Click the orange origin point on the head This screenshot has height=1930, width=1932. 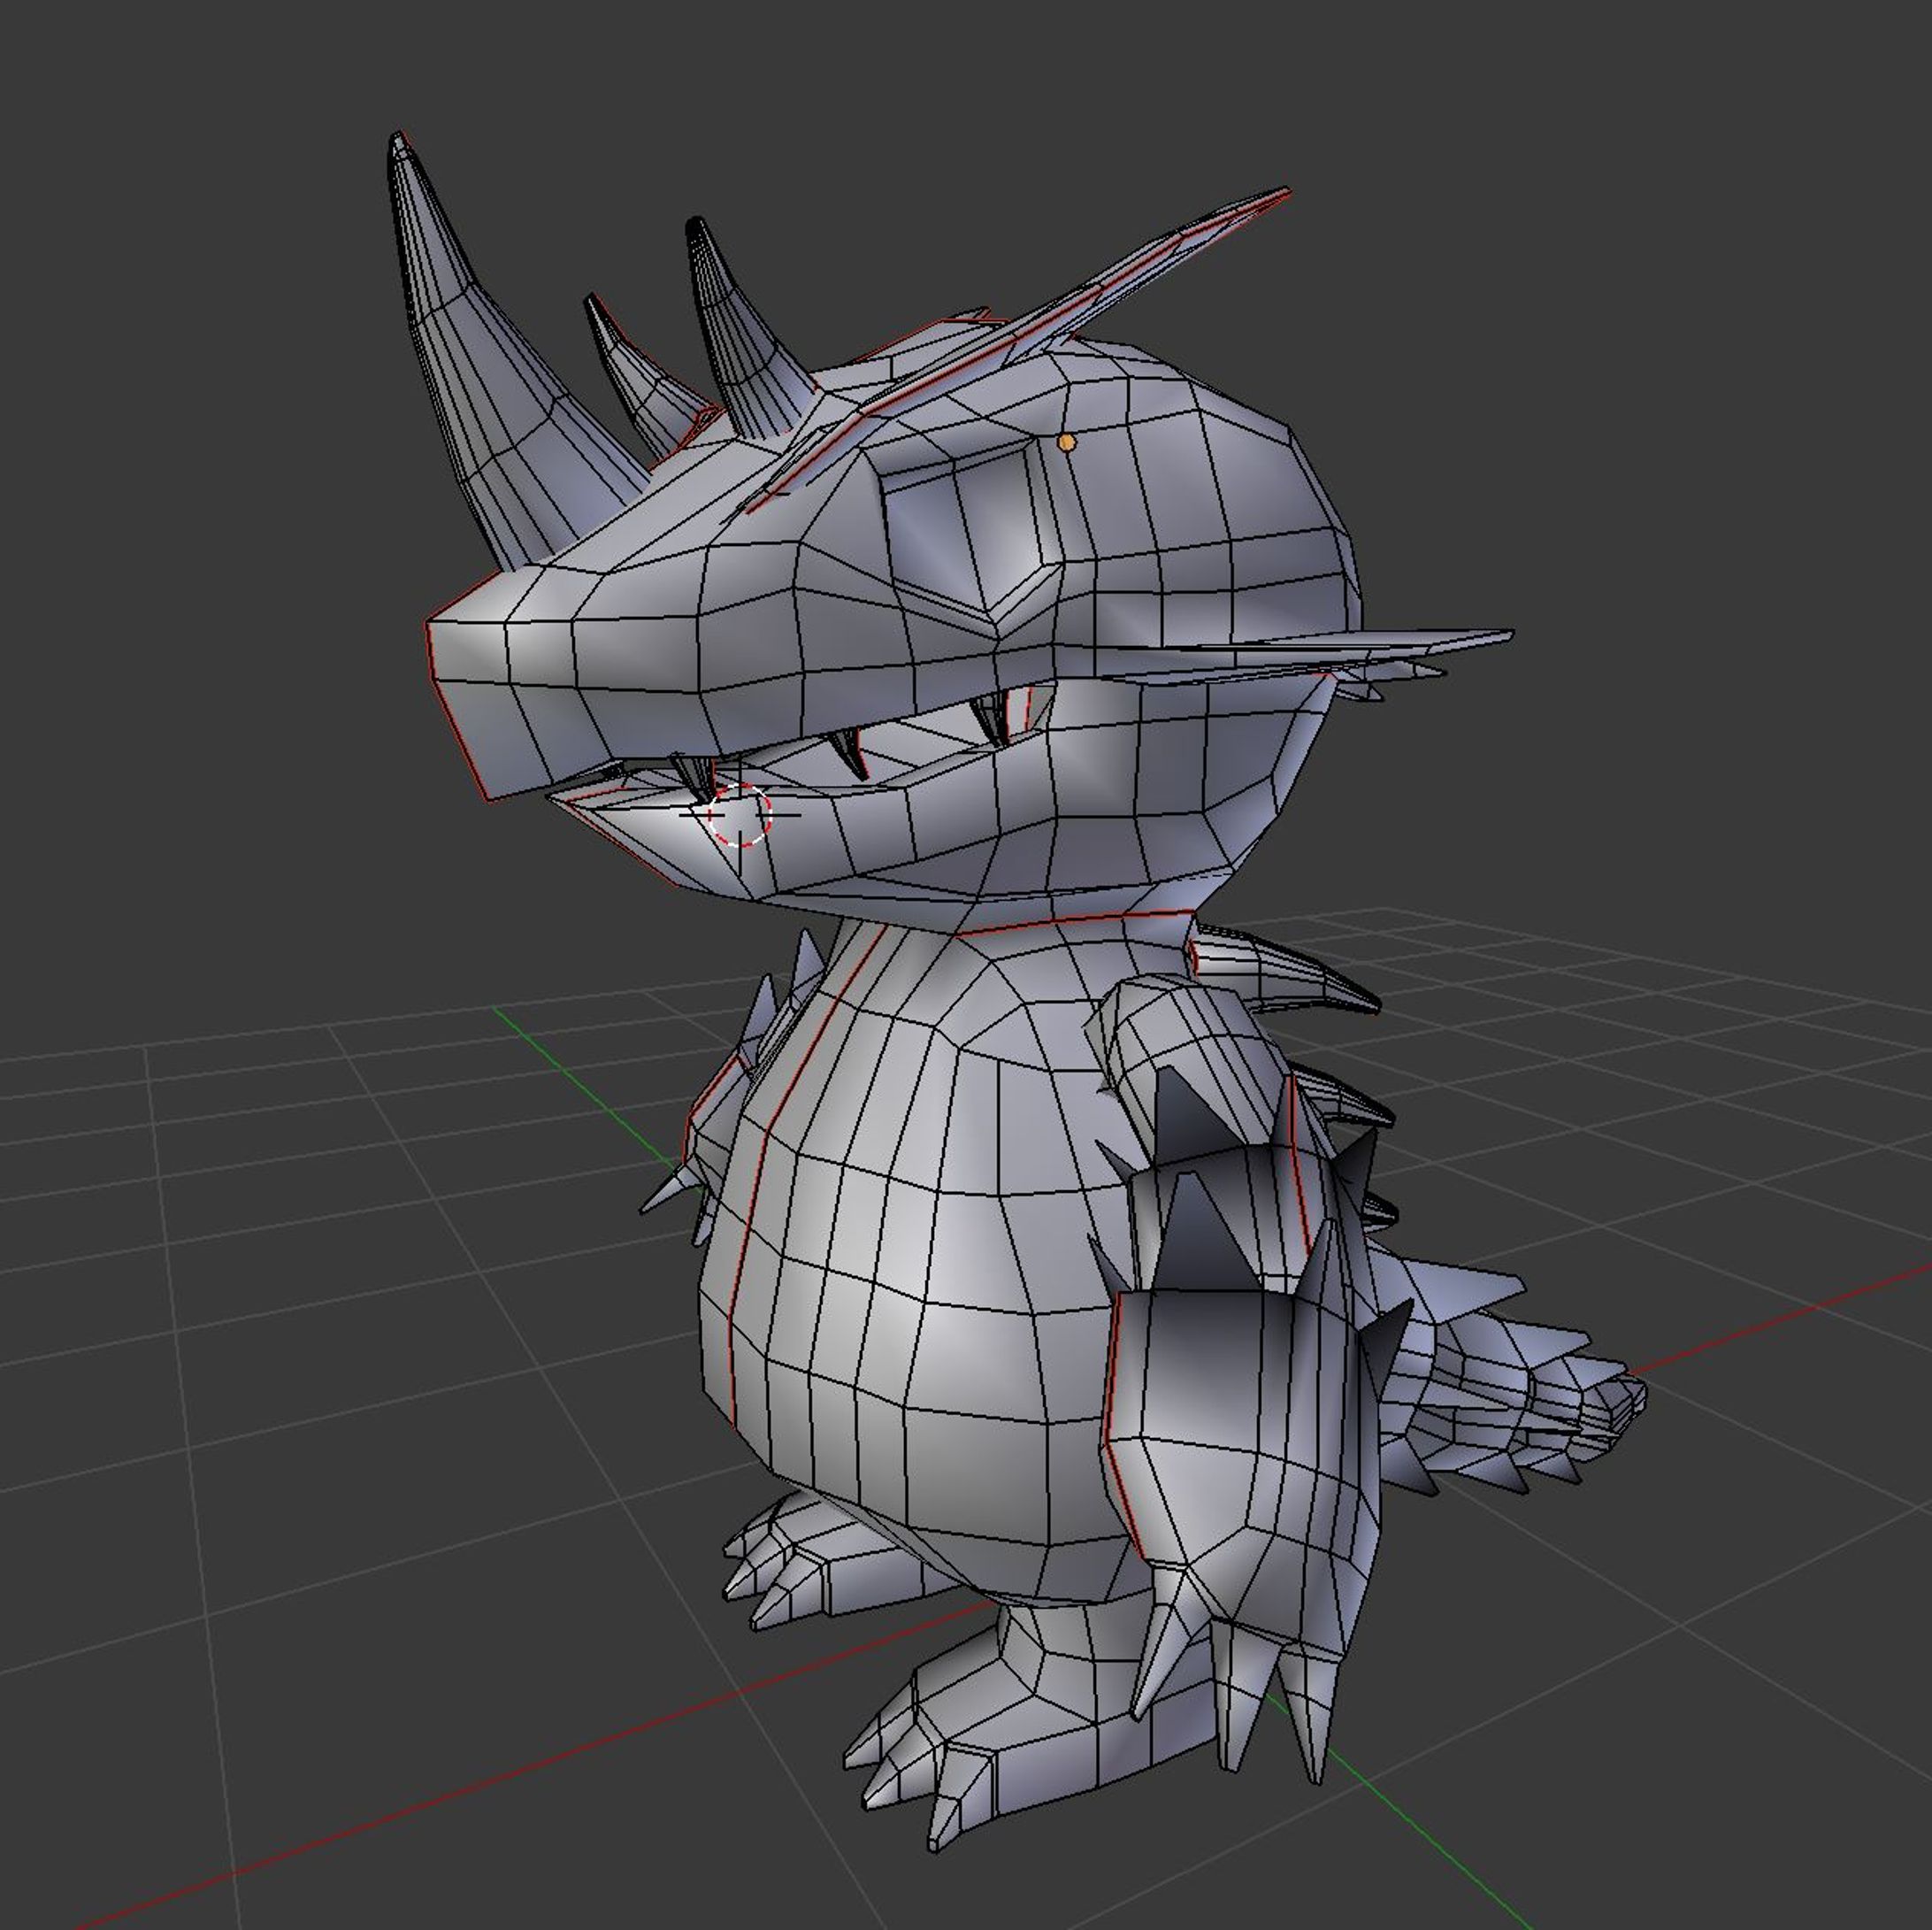1067,442
